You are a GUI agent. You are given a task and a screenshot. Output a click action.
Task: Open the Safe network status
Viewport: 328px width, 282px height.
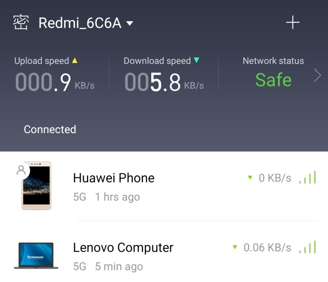(273, 80)
